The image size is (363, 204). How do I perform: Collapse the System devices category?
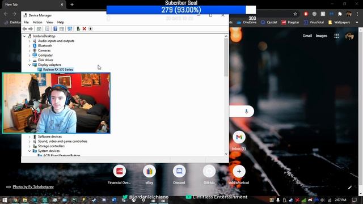click(29, 151)
